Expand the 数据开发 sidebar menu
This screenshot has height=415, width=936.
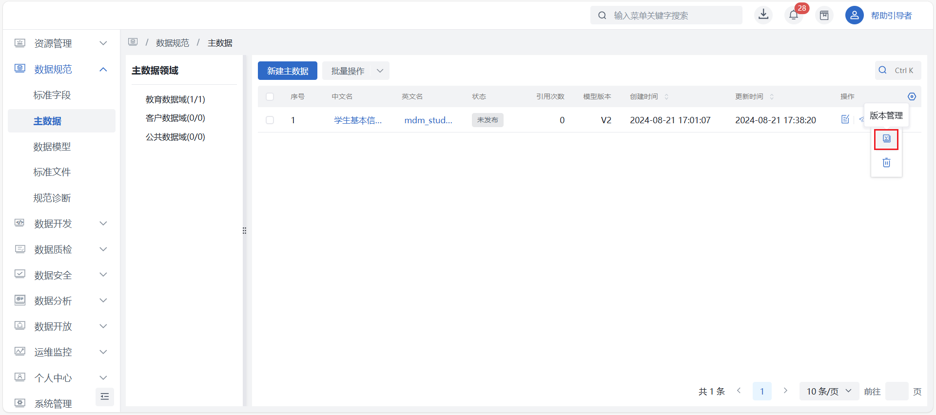point(61,224)
